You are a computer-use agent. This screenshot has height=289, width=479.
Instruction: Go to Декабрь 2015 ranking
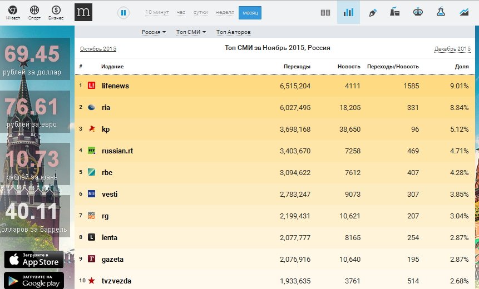[452, 48]
